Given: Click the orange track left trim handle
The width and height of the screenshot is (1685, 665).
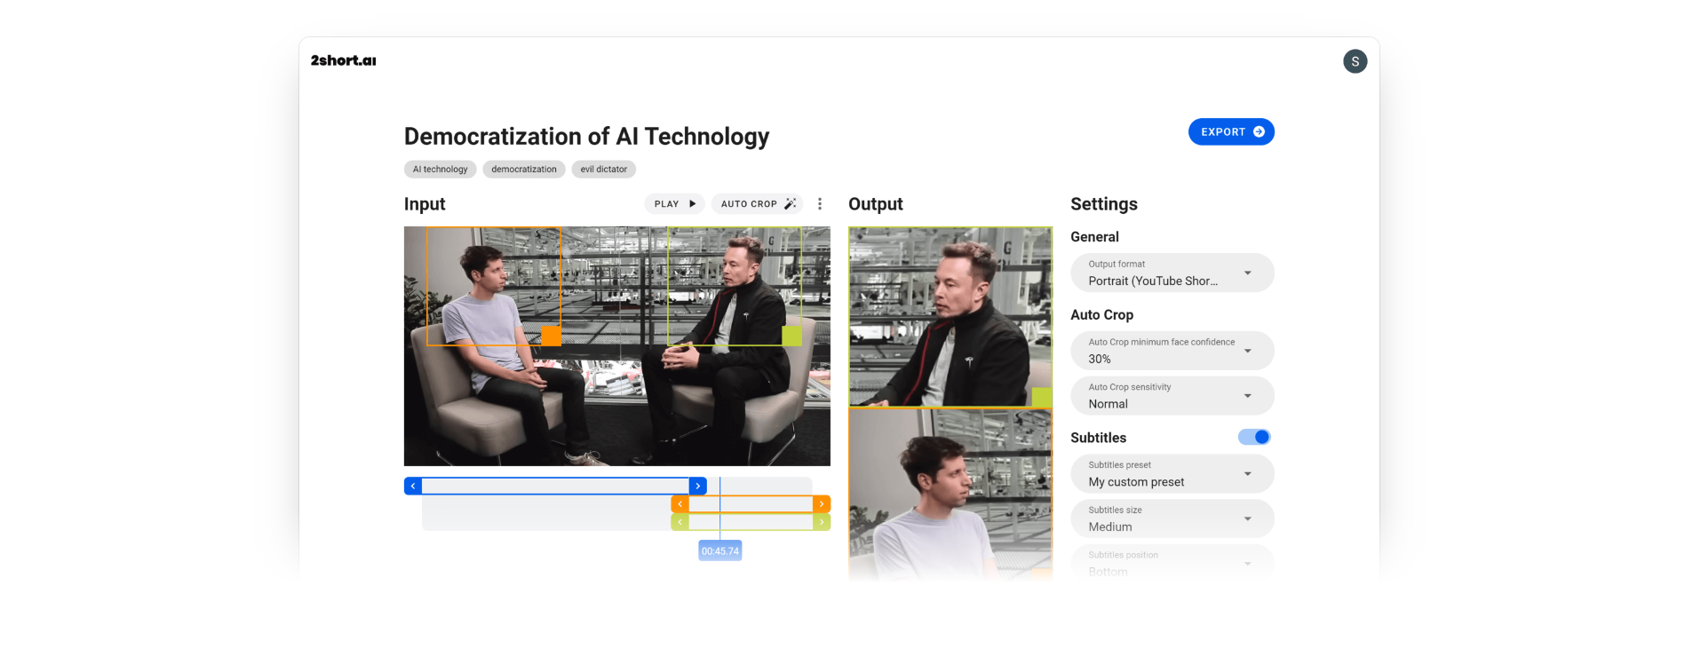Looking at the screenshot, I should coord(680,503).
